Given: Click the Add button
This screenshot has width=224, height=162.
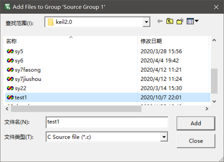Looking at the screenshot, I should [196, 123].
